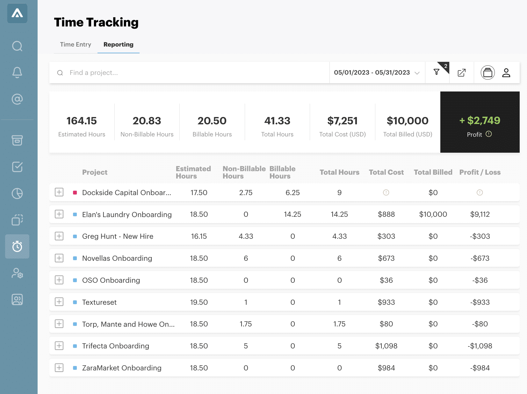Click the Profit info tooltip icon
The width and height of the screenshot is (527, 394).
[489, 134]
